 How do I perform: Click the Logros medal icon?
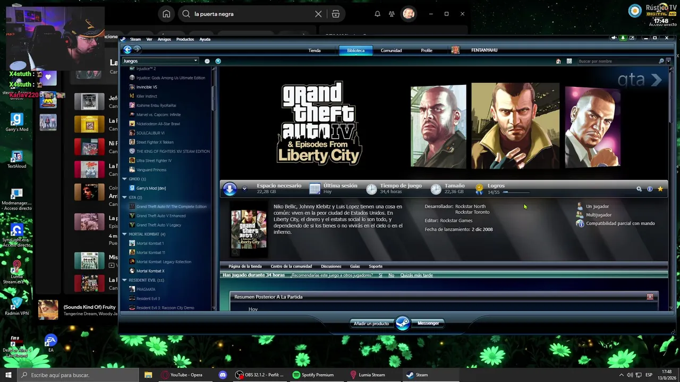[x=479, y=189]
